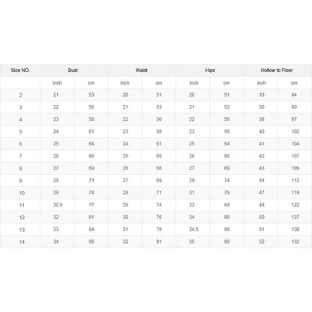Click the 34.5 hips inch cell
Screen dimensions: 312x312
pyautogui.click(x=193, y=229)
